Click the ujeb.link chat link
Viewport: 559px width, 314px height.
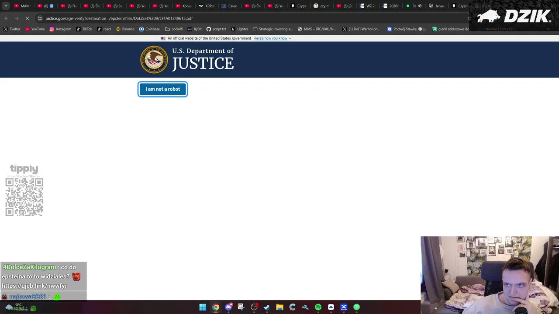34,286
